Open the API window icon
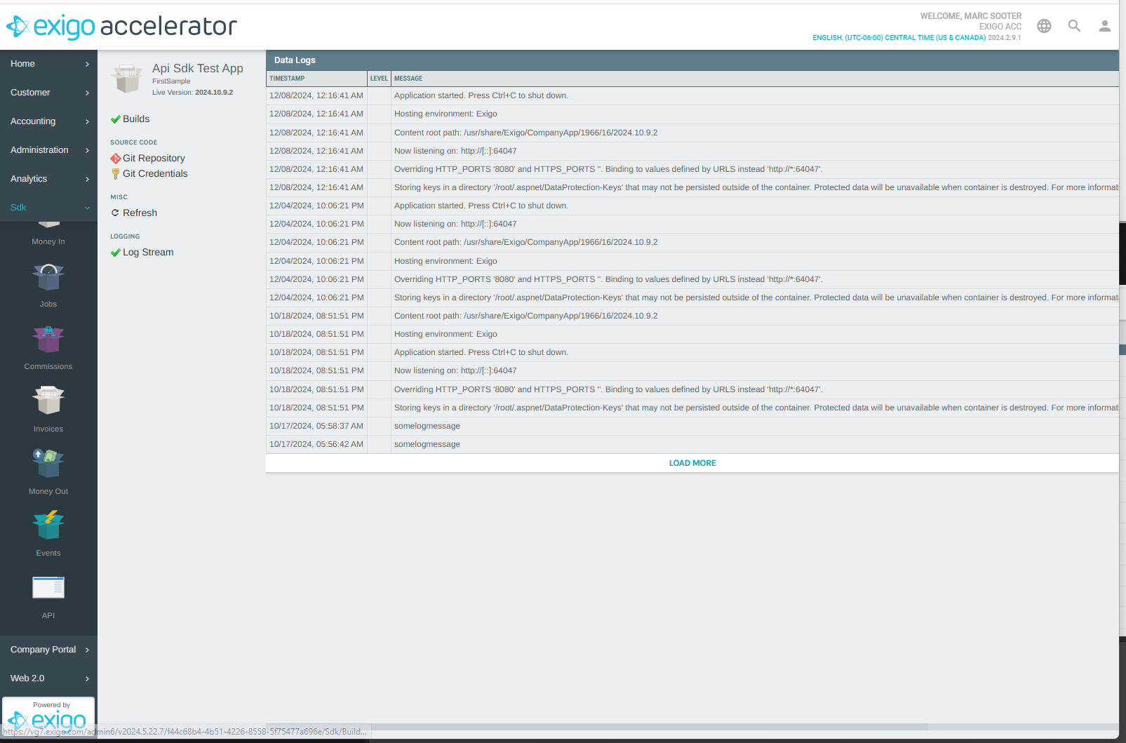 click(x=48, y=588)
